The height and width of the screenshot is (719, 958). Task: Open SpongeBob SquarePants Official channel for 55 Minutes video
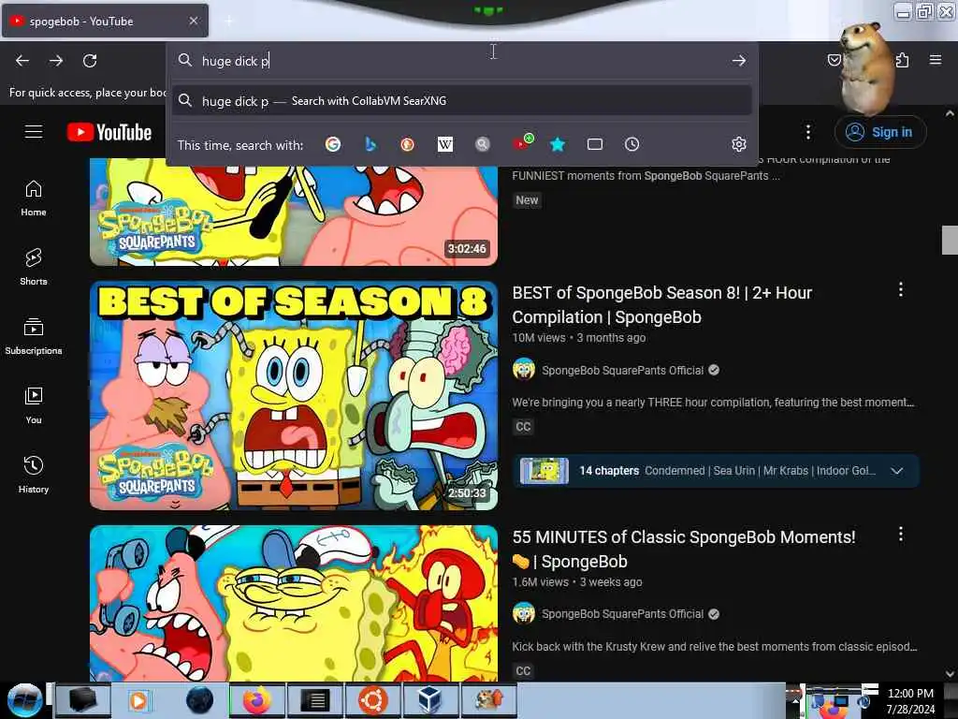pos(622,614)
